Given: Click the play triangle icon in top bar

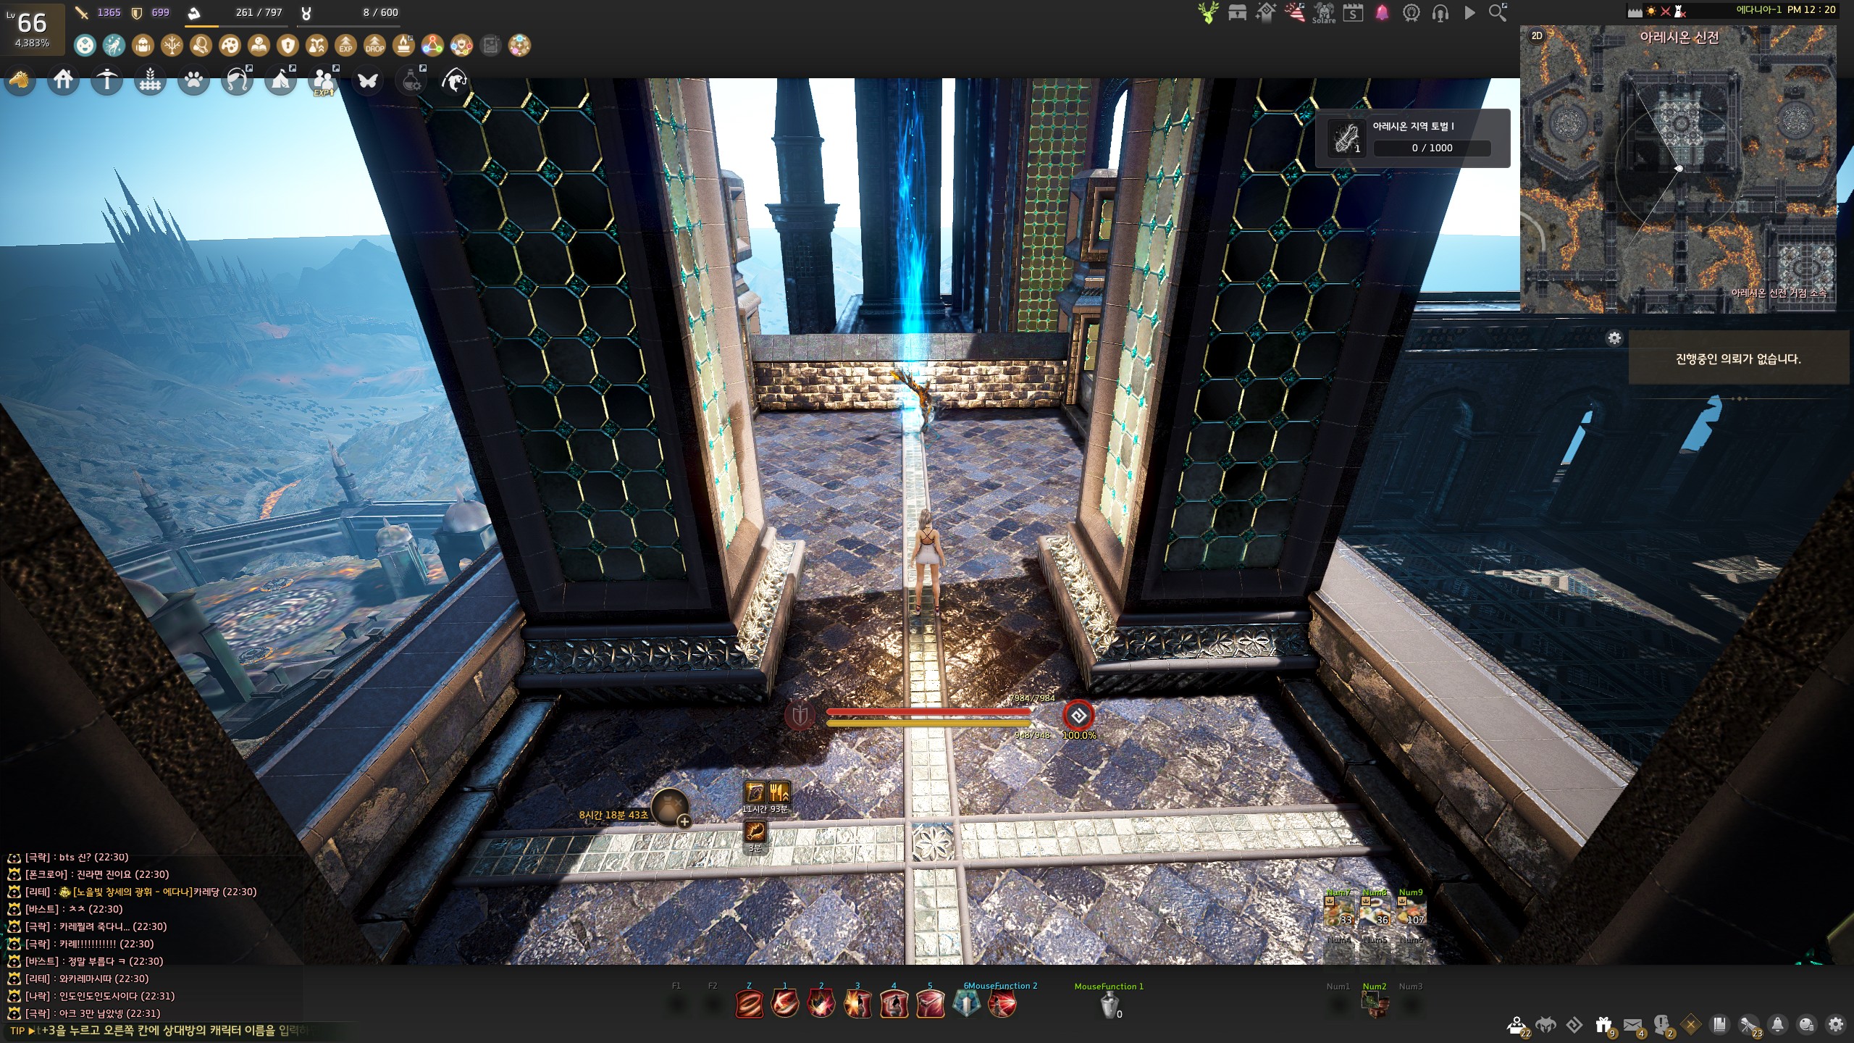Looking at the screenshot, I should pyautogui.click(x=1469, y=12).
